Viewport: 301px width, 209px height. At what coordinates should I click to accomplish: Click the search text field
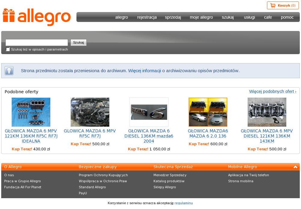[37, 42]
